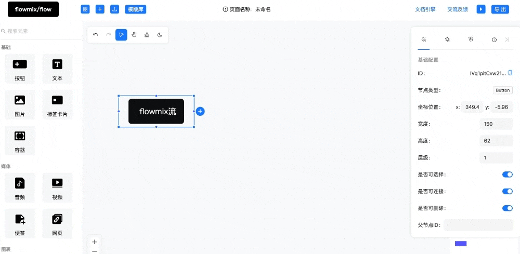This screenshot has height=254, width=520.
Task: Click the 媒体 category heading
Action: [6, 166]
